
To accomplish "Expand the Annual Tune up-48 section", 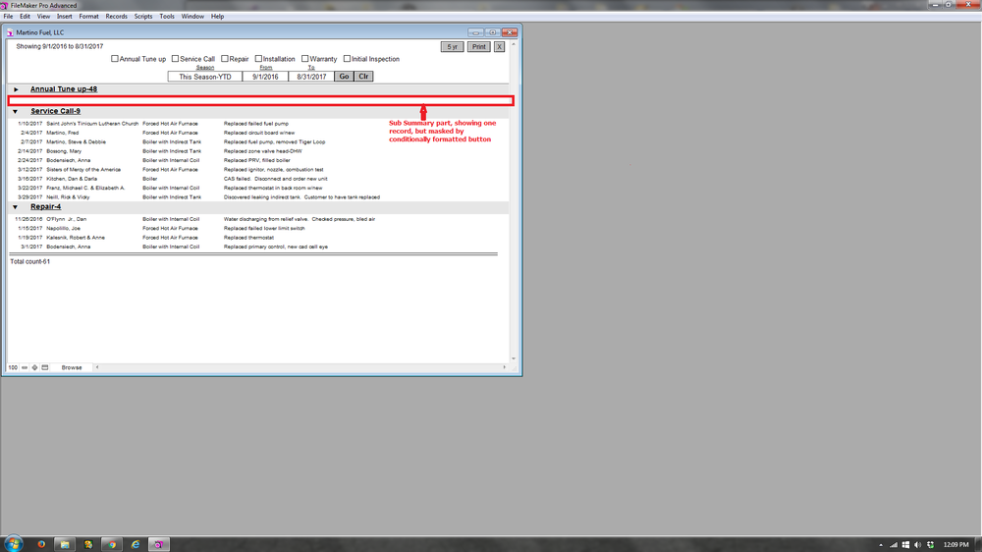I will tap(16, 89).
